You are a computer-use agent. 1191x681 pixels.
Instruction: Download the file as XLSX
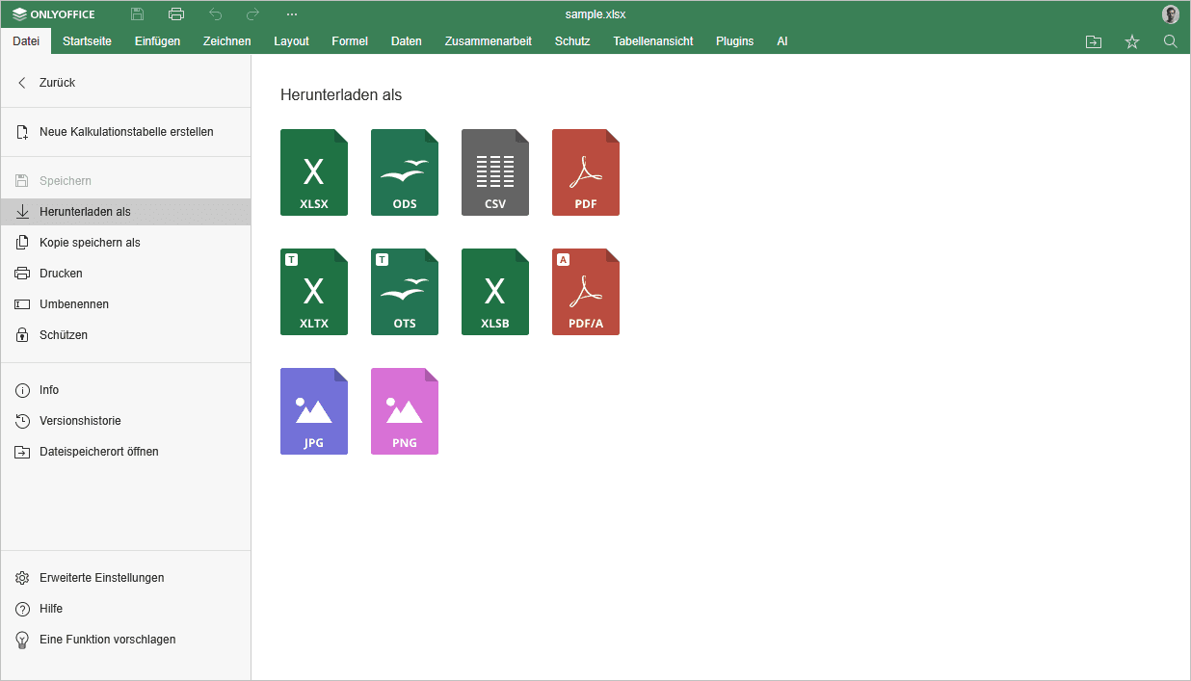tap(313, 172)
